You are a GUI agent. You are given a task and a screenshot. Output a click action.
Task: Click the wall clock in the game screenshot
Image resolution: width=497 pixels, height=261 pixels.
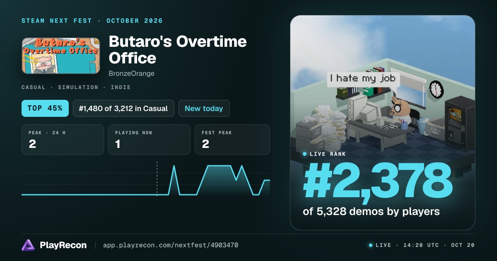(x=436, y=89)
